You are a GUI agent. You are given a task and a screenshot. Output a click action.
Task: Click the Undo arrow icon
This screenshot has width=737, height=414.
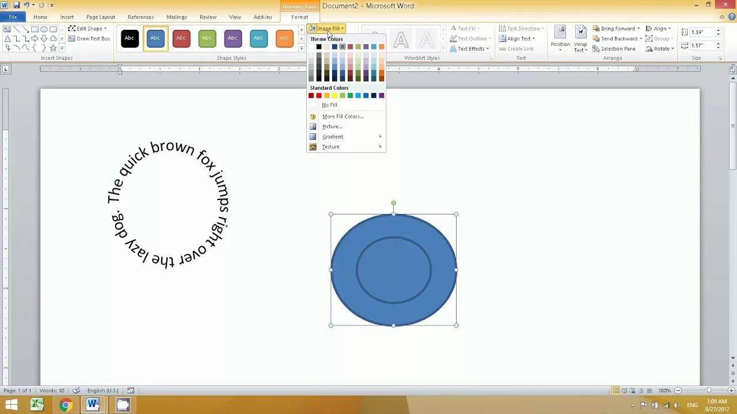click(x=26, y=5)
